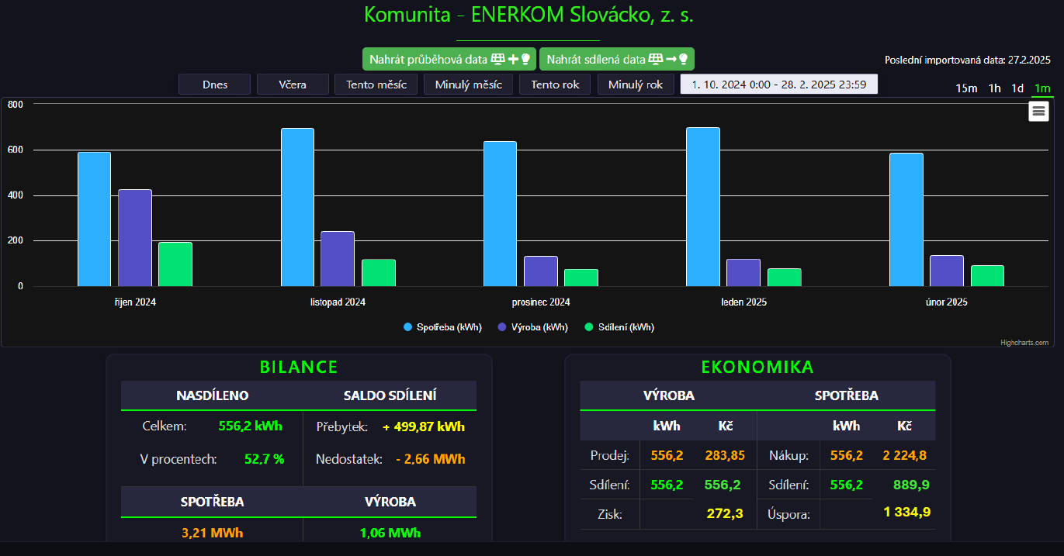Click the říjen 2024 purple Výroba bar
The width and height of the screenshot is (1064, 556).
point(135,238)
